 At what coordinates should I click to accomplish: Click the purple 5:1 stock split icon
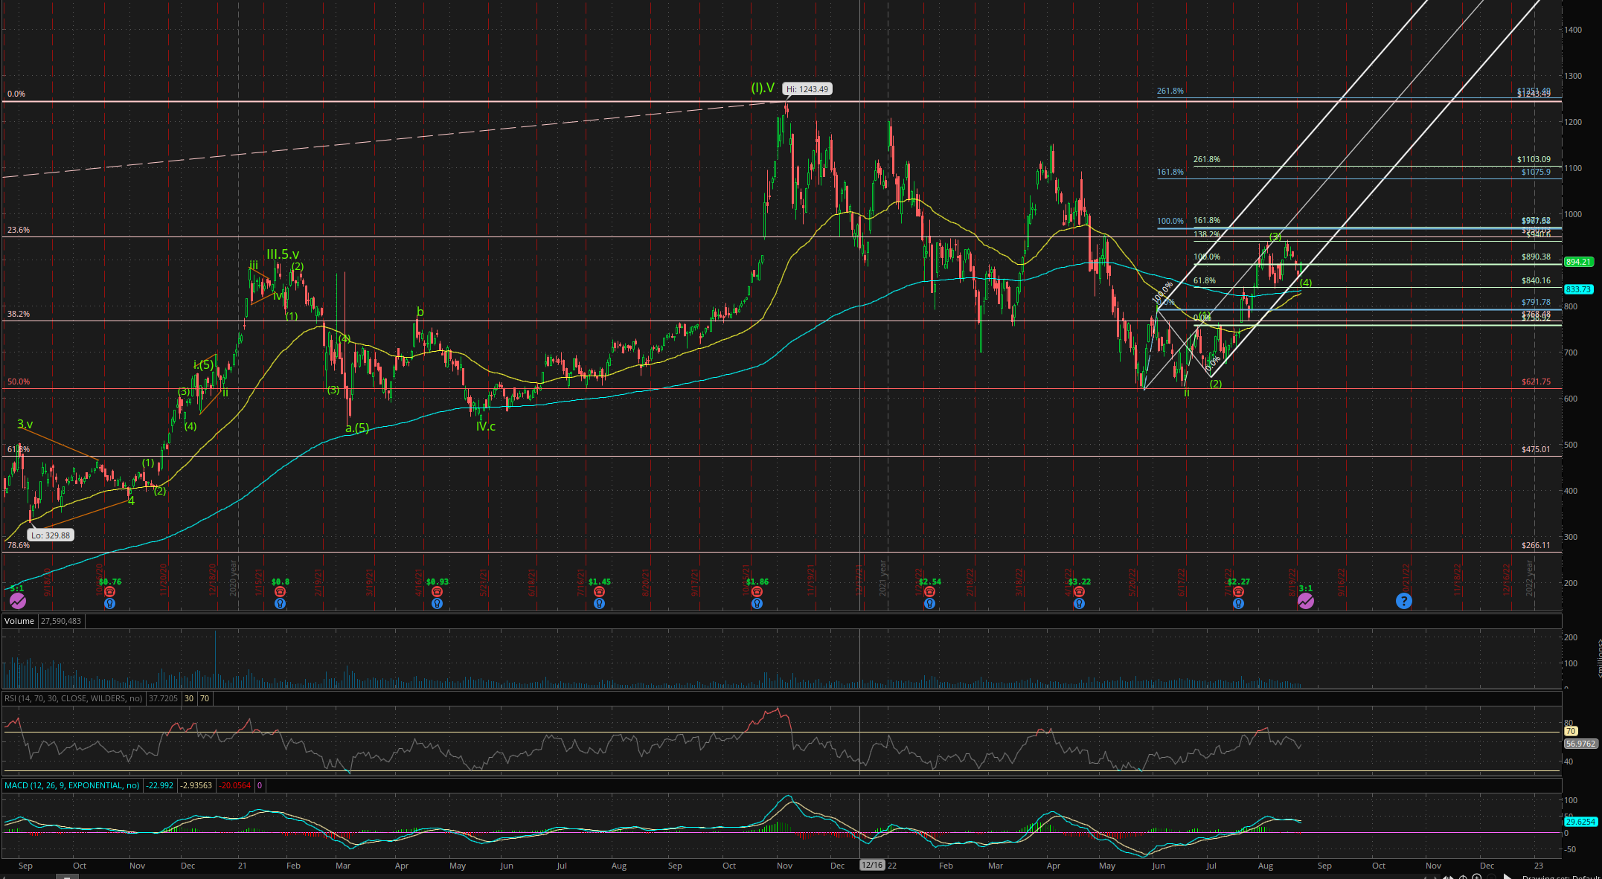click(17, 601)
